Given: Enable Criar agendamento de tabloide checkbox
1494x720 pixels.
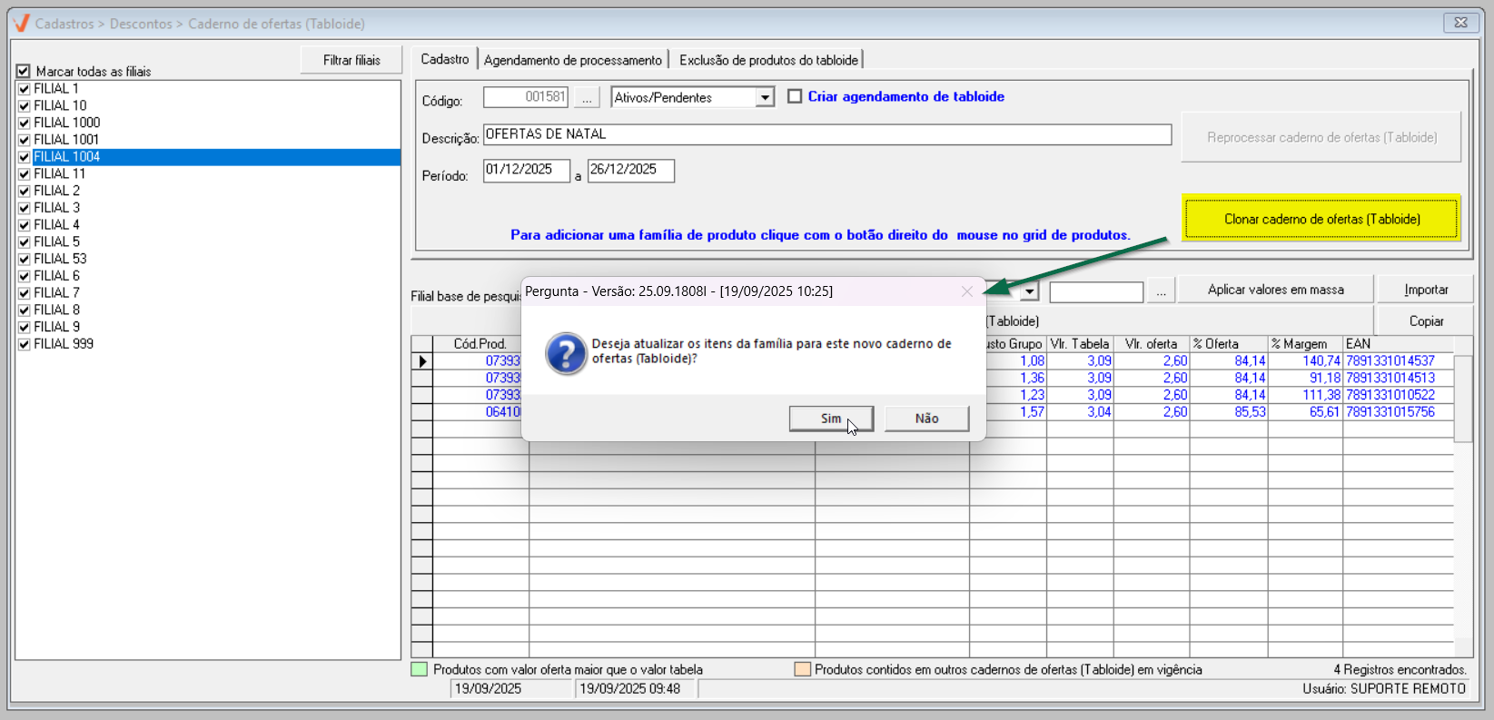Looking at the screenshot, I should (x=795, y=96).
